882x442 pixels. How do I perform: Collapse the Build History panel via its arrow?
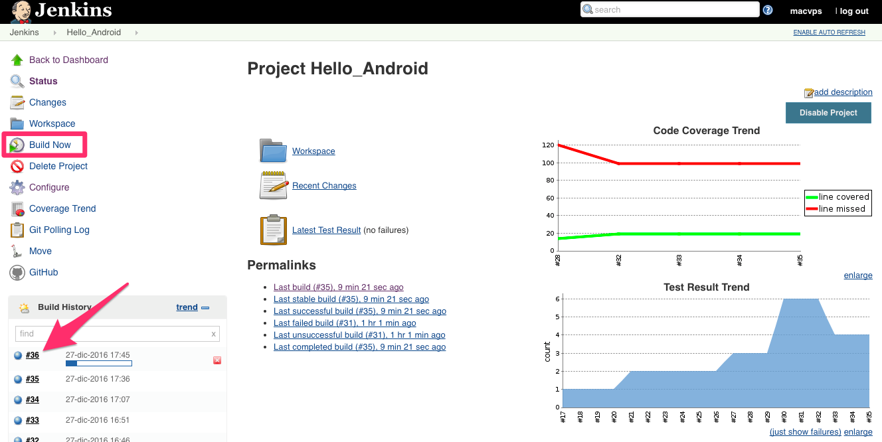pyautogui.click(x=207, y=307)
